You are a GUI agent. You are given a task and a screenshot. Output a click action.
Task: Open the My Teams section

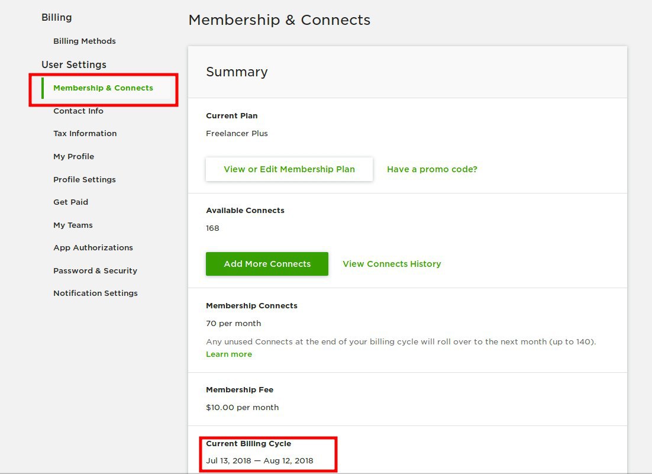(x=73, y=225)
